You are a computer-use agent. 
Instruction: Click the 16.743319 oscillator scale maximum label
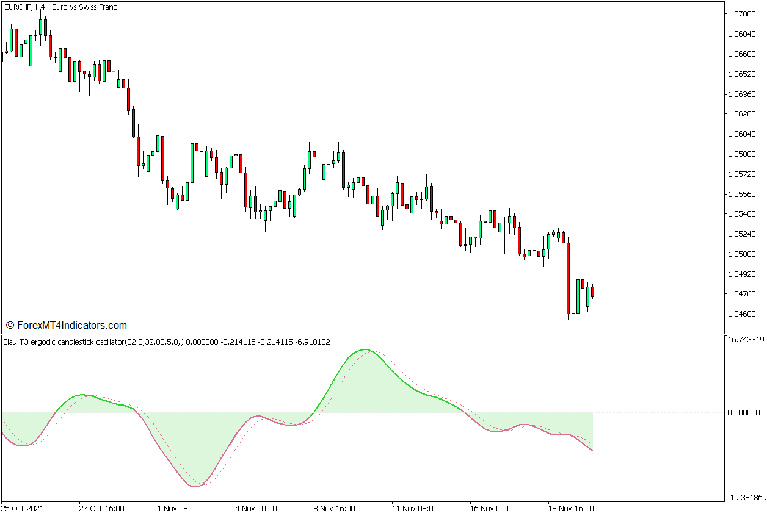[x=745, y=340]
